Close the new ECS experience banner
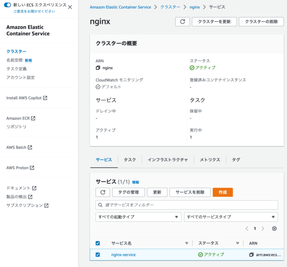This screenshot has height=267, width=287. (70, 7)
